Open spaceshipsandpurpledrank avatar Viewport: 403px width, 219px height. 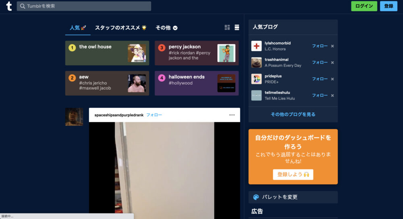(74, 117)
